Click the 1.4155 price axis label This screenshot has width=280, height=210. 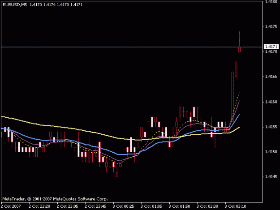click(x=271, y=127)
